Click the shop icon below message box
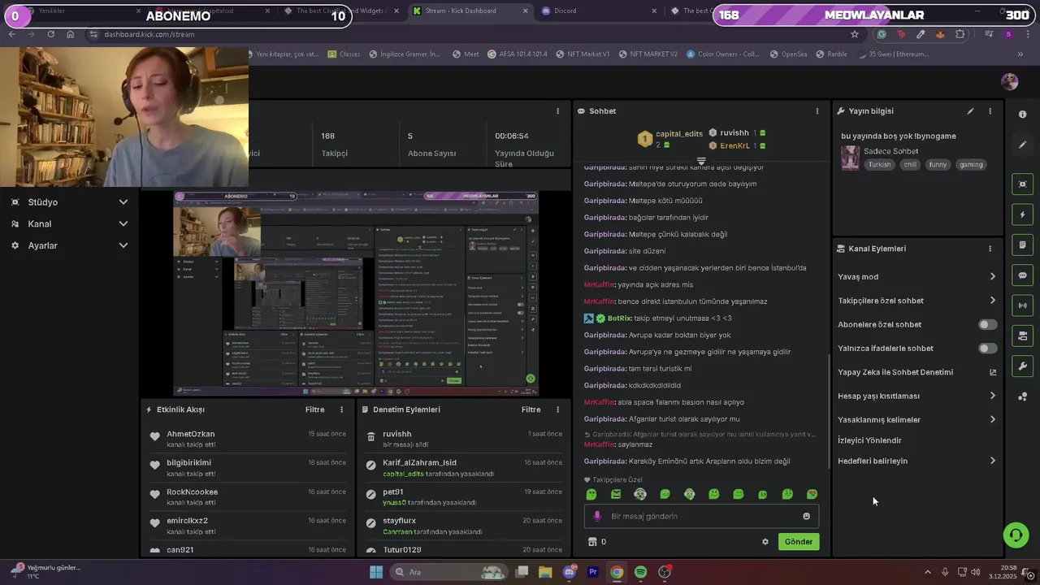This screenshot has width=1040, height=585. 592,542
